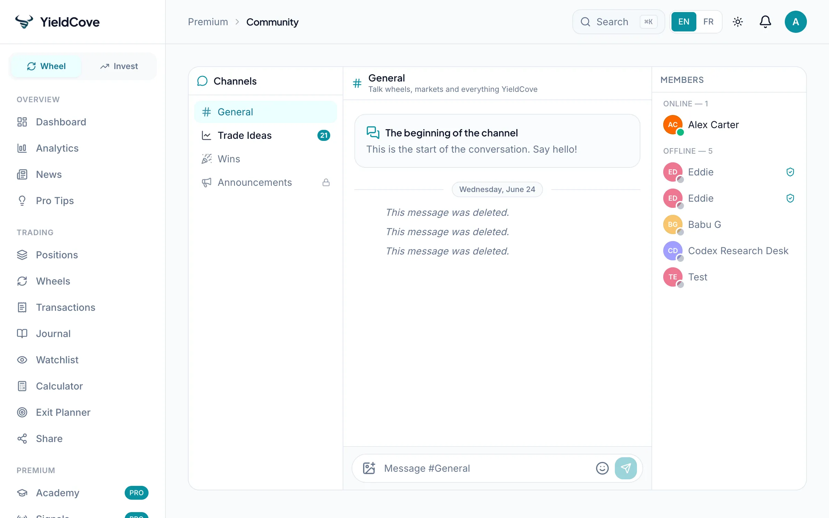The width and height of the screenshot is (829, 518).
Task: Select Codex Research Desk member
Action: (729, 251)
